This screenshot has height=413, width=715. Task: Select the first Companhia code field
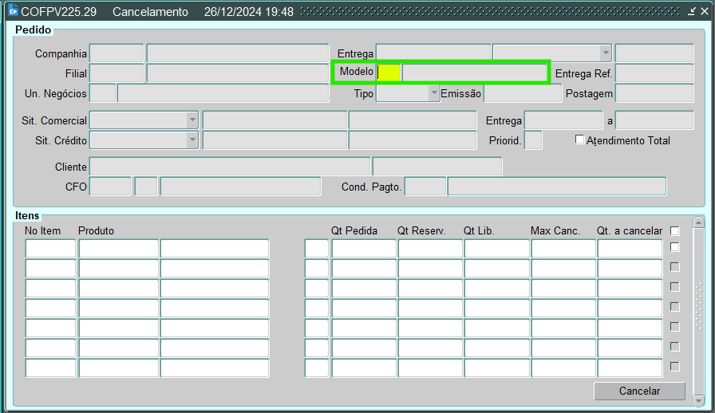[x=117, y=53]
